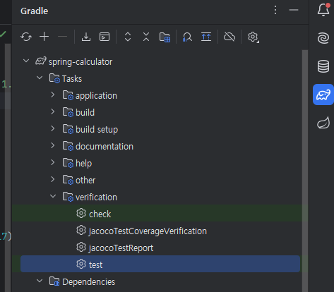Click the folder icon beside Dependencies

pos(54,281)
